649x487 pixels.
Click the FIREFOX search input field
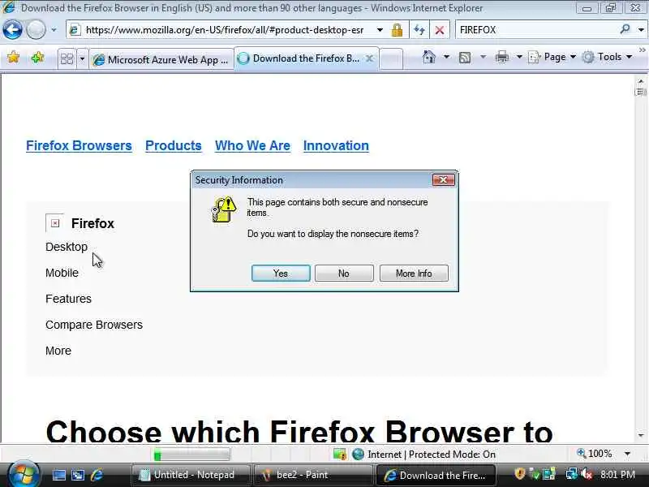[536, 30]
